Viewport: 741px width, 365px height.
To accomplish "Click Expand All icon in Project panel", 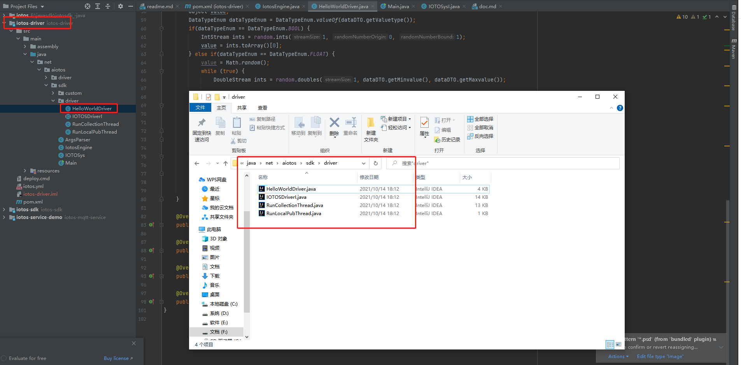I will [98, 6].
